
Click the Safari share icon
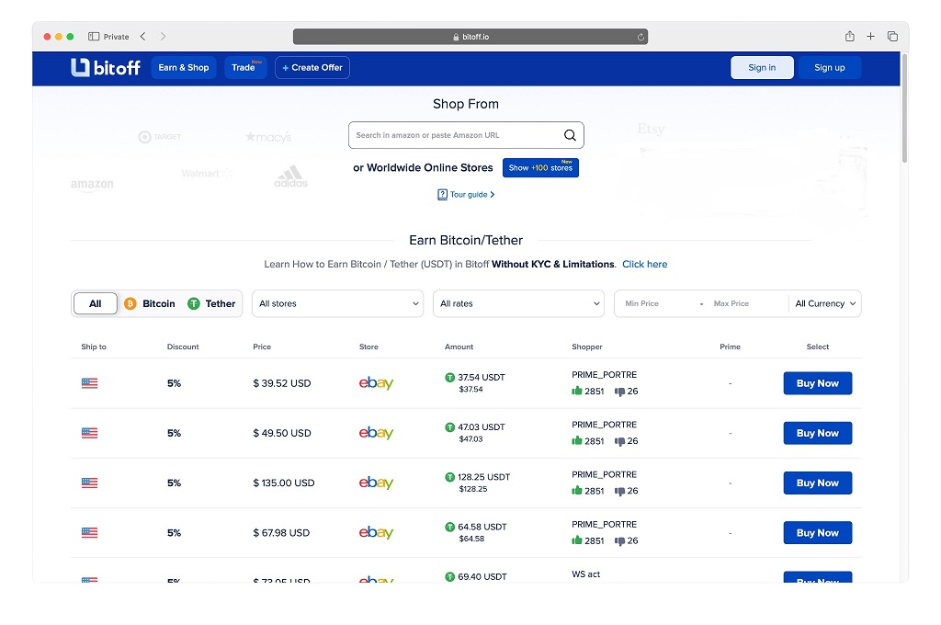pyautogui.click(x=849, y=37)
